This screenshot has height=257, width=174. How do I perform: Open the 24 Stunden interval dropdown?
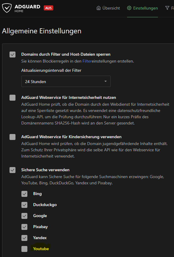pyautogui.click(x=66, y=81)
